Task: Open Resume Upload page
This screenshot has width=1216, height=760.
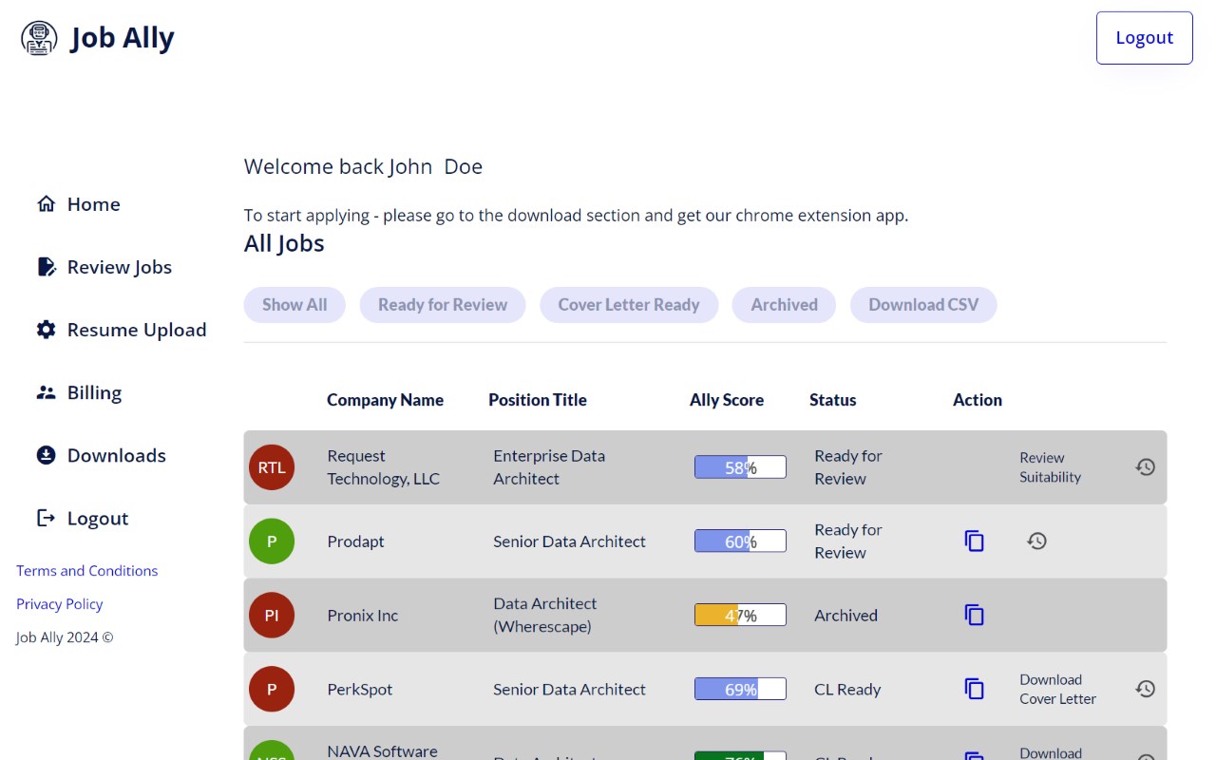Action: [137, 330]
